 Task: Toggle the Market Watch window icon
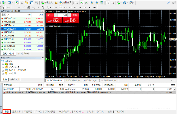17,3
